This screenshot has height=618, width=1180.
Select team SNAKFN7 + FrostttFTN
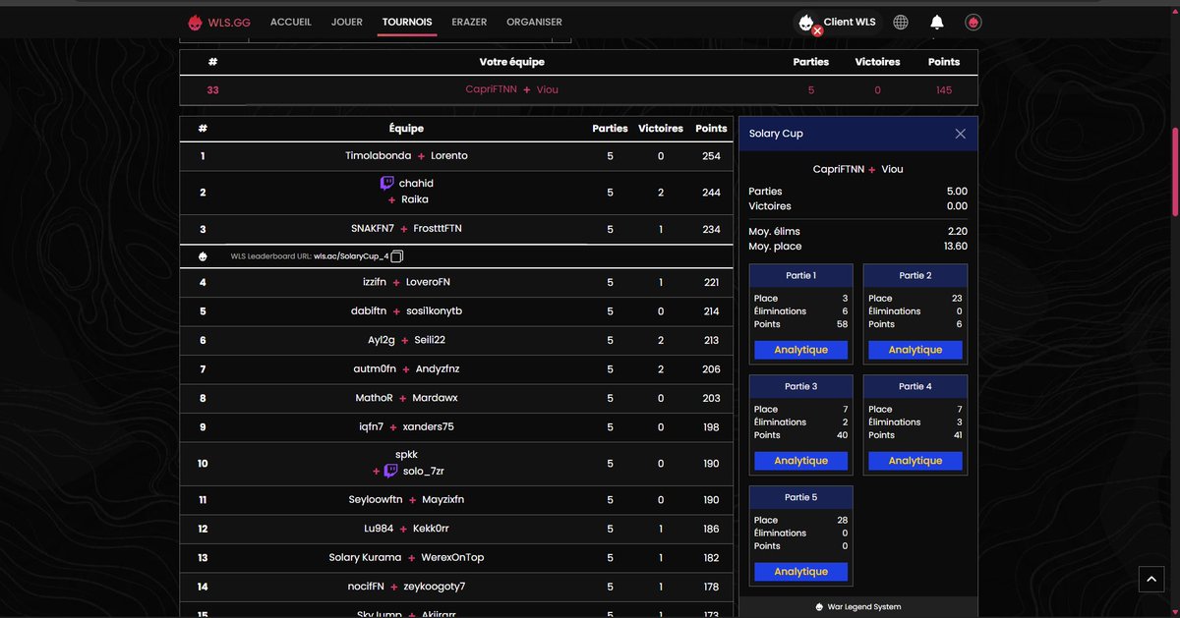coord(456,229)
